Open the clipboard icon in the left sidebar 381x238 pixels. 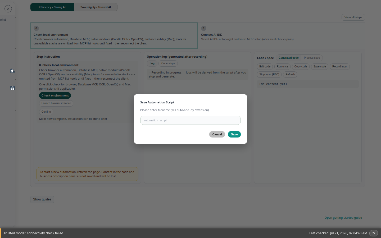coord(12,71)
